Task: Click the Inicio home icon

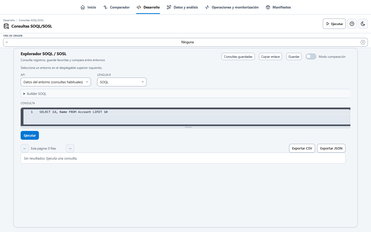Action: [x=83, y=7]
